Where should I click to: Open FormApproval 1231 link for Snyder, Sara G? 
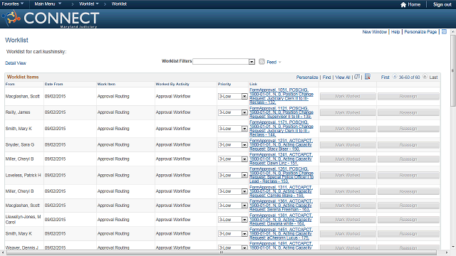(x=281, y=144)
